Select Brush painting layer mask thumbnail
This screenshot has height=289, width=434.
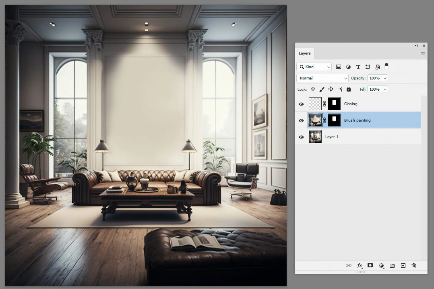334,120
